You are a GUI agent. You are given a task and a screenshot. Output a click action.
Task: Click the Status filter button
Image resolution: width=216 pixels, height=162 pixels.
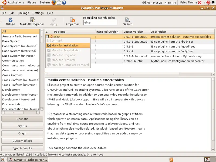[22, 126]
